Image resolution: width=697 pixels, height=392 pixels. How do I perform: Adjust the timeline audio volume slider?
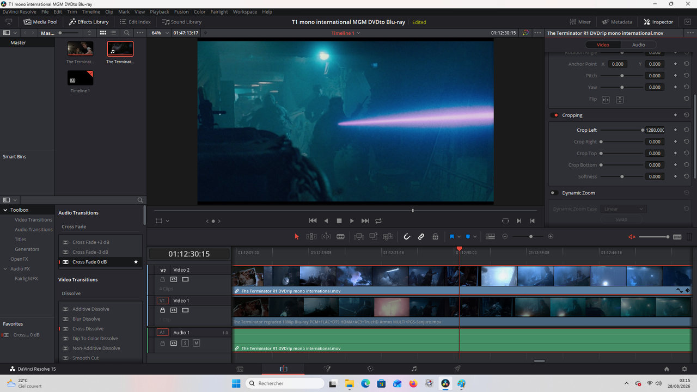coord(653,236)
